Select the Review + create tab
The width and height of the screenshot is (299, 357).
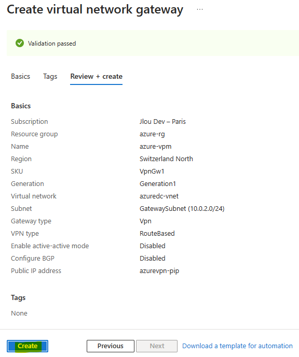pos(96,77)
